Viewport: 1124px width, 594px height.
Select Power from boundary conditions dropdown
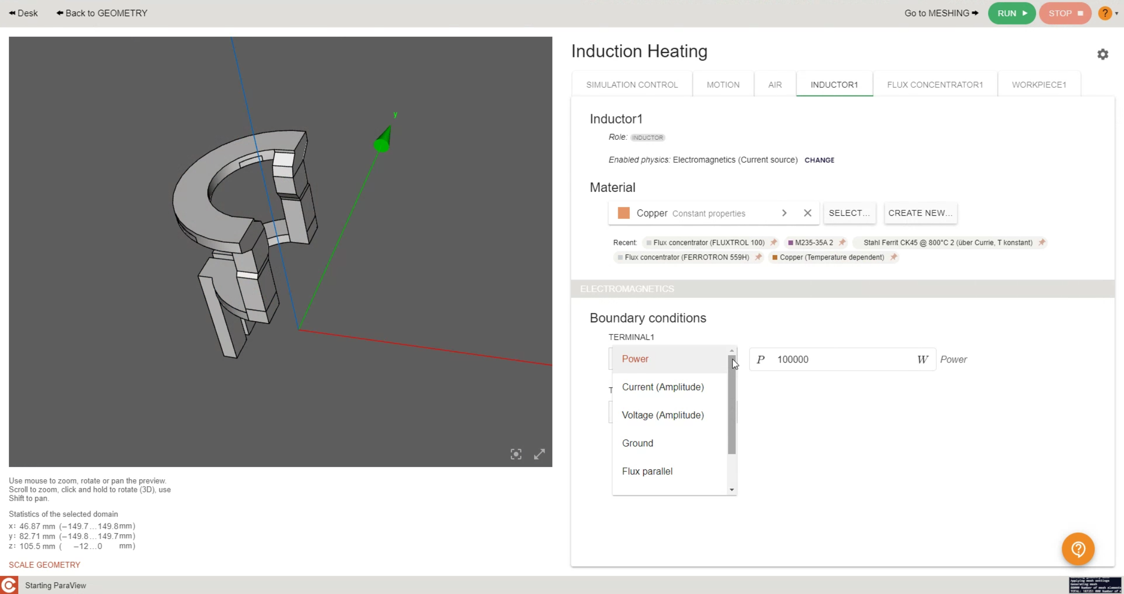[x=636, y=359]
